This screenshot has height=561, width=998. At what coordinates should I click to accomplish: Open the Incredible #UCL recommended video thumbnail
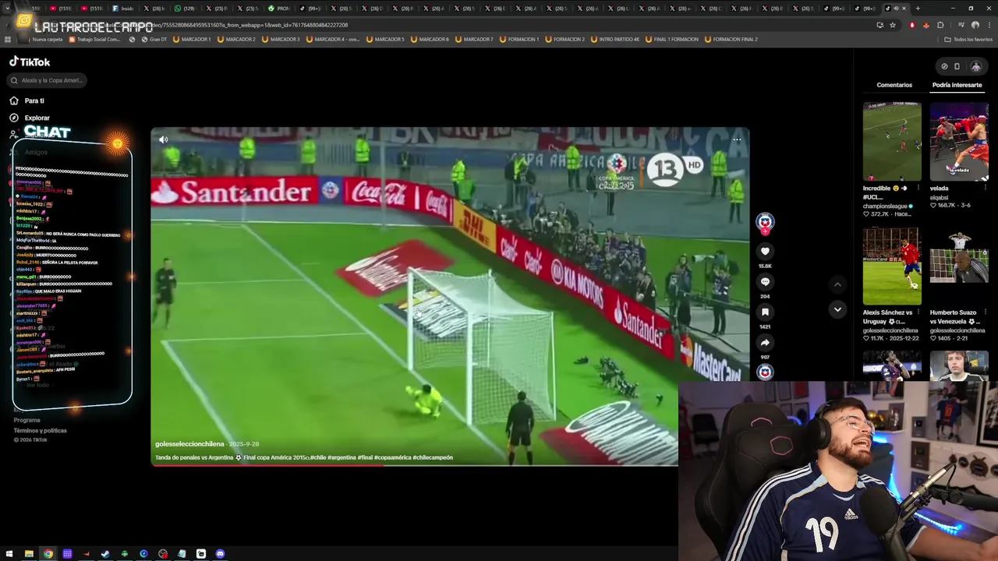coord(892,141)
